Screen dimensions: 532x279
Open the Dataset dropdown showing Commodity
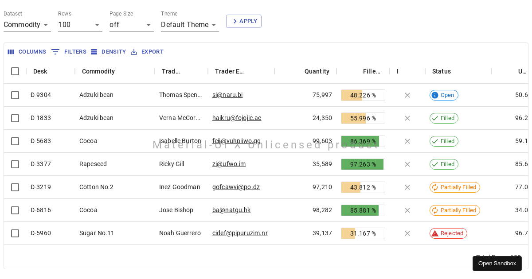click(x=27, y=25)
